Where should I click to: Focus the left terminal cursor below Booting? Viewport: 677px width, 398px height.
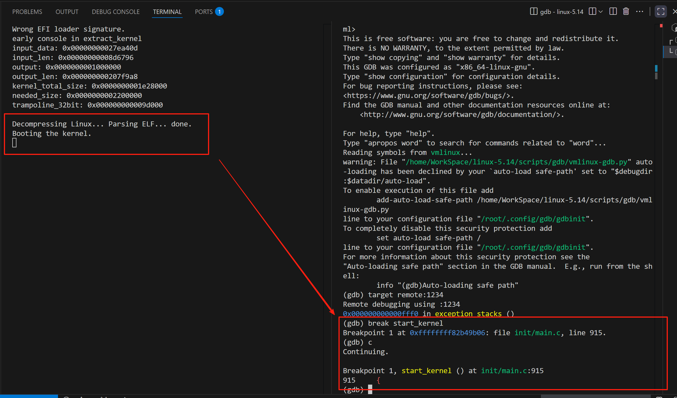coord(14,143)
